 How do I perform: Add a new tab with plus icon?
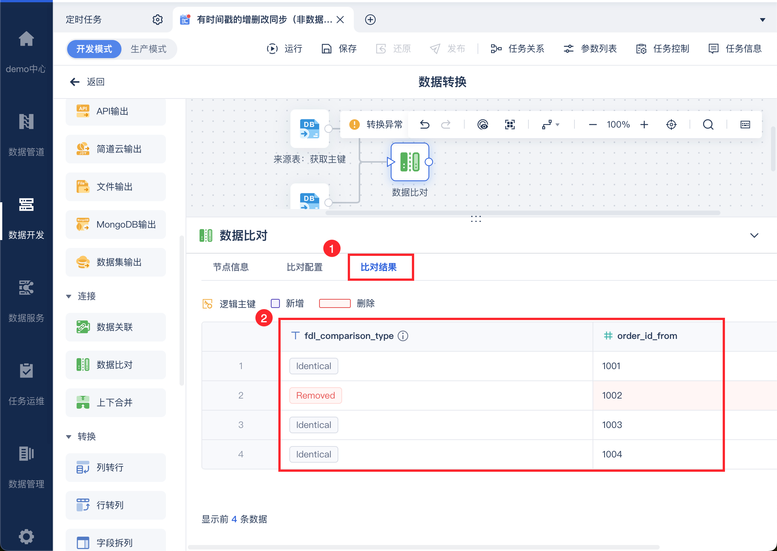pyautogui.click(x=370, y=20)
